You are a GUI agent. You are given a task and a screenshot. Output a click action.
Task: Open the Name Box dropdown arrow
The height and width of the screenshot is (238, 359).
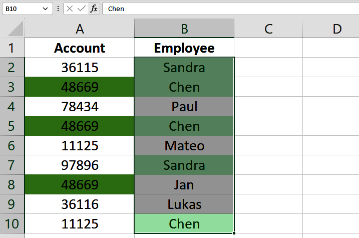tap(46, 9)
